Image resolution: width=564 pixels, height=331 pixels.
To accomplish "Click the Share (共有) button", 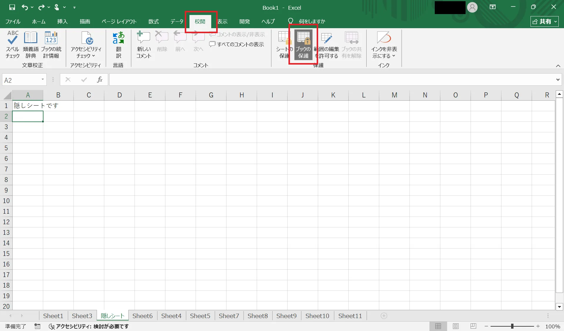I will [544, 21].
